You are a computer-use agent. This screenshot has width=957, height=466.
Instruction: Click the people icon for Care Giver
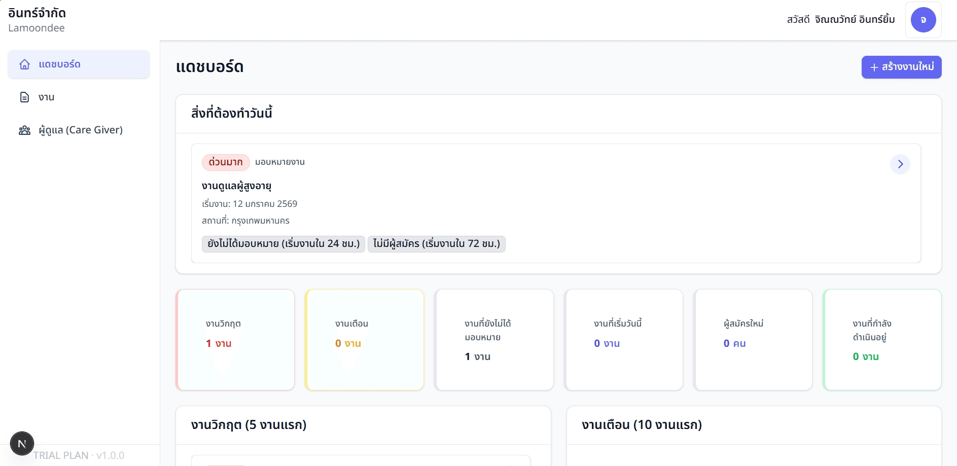pyautogui.click(x=24, y=130)
